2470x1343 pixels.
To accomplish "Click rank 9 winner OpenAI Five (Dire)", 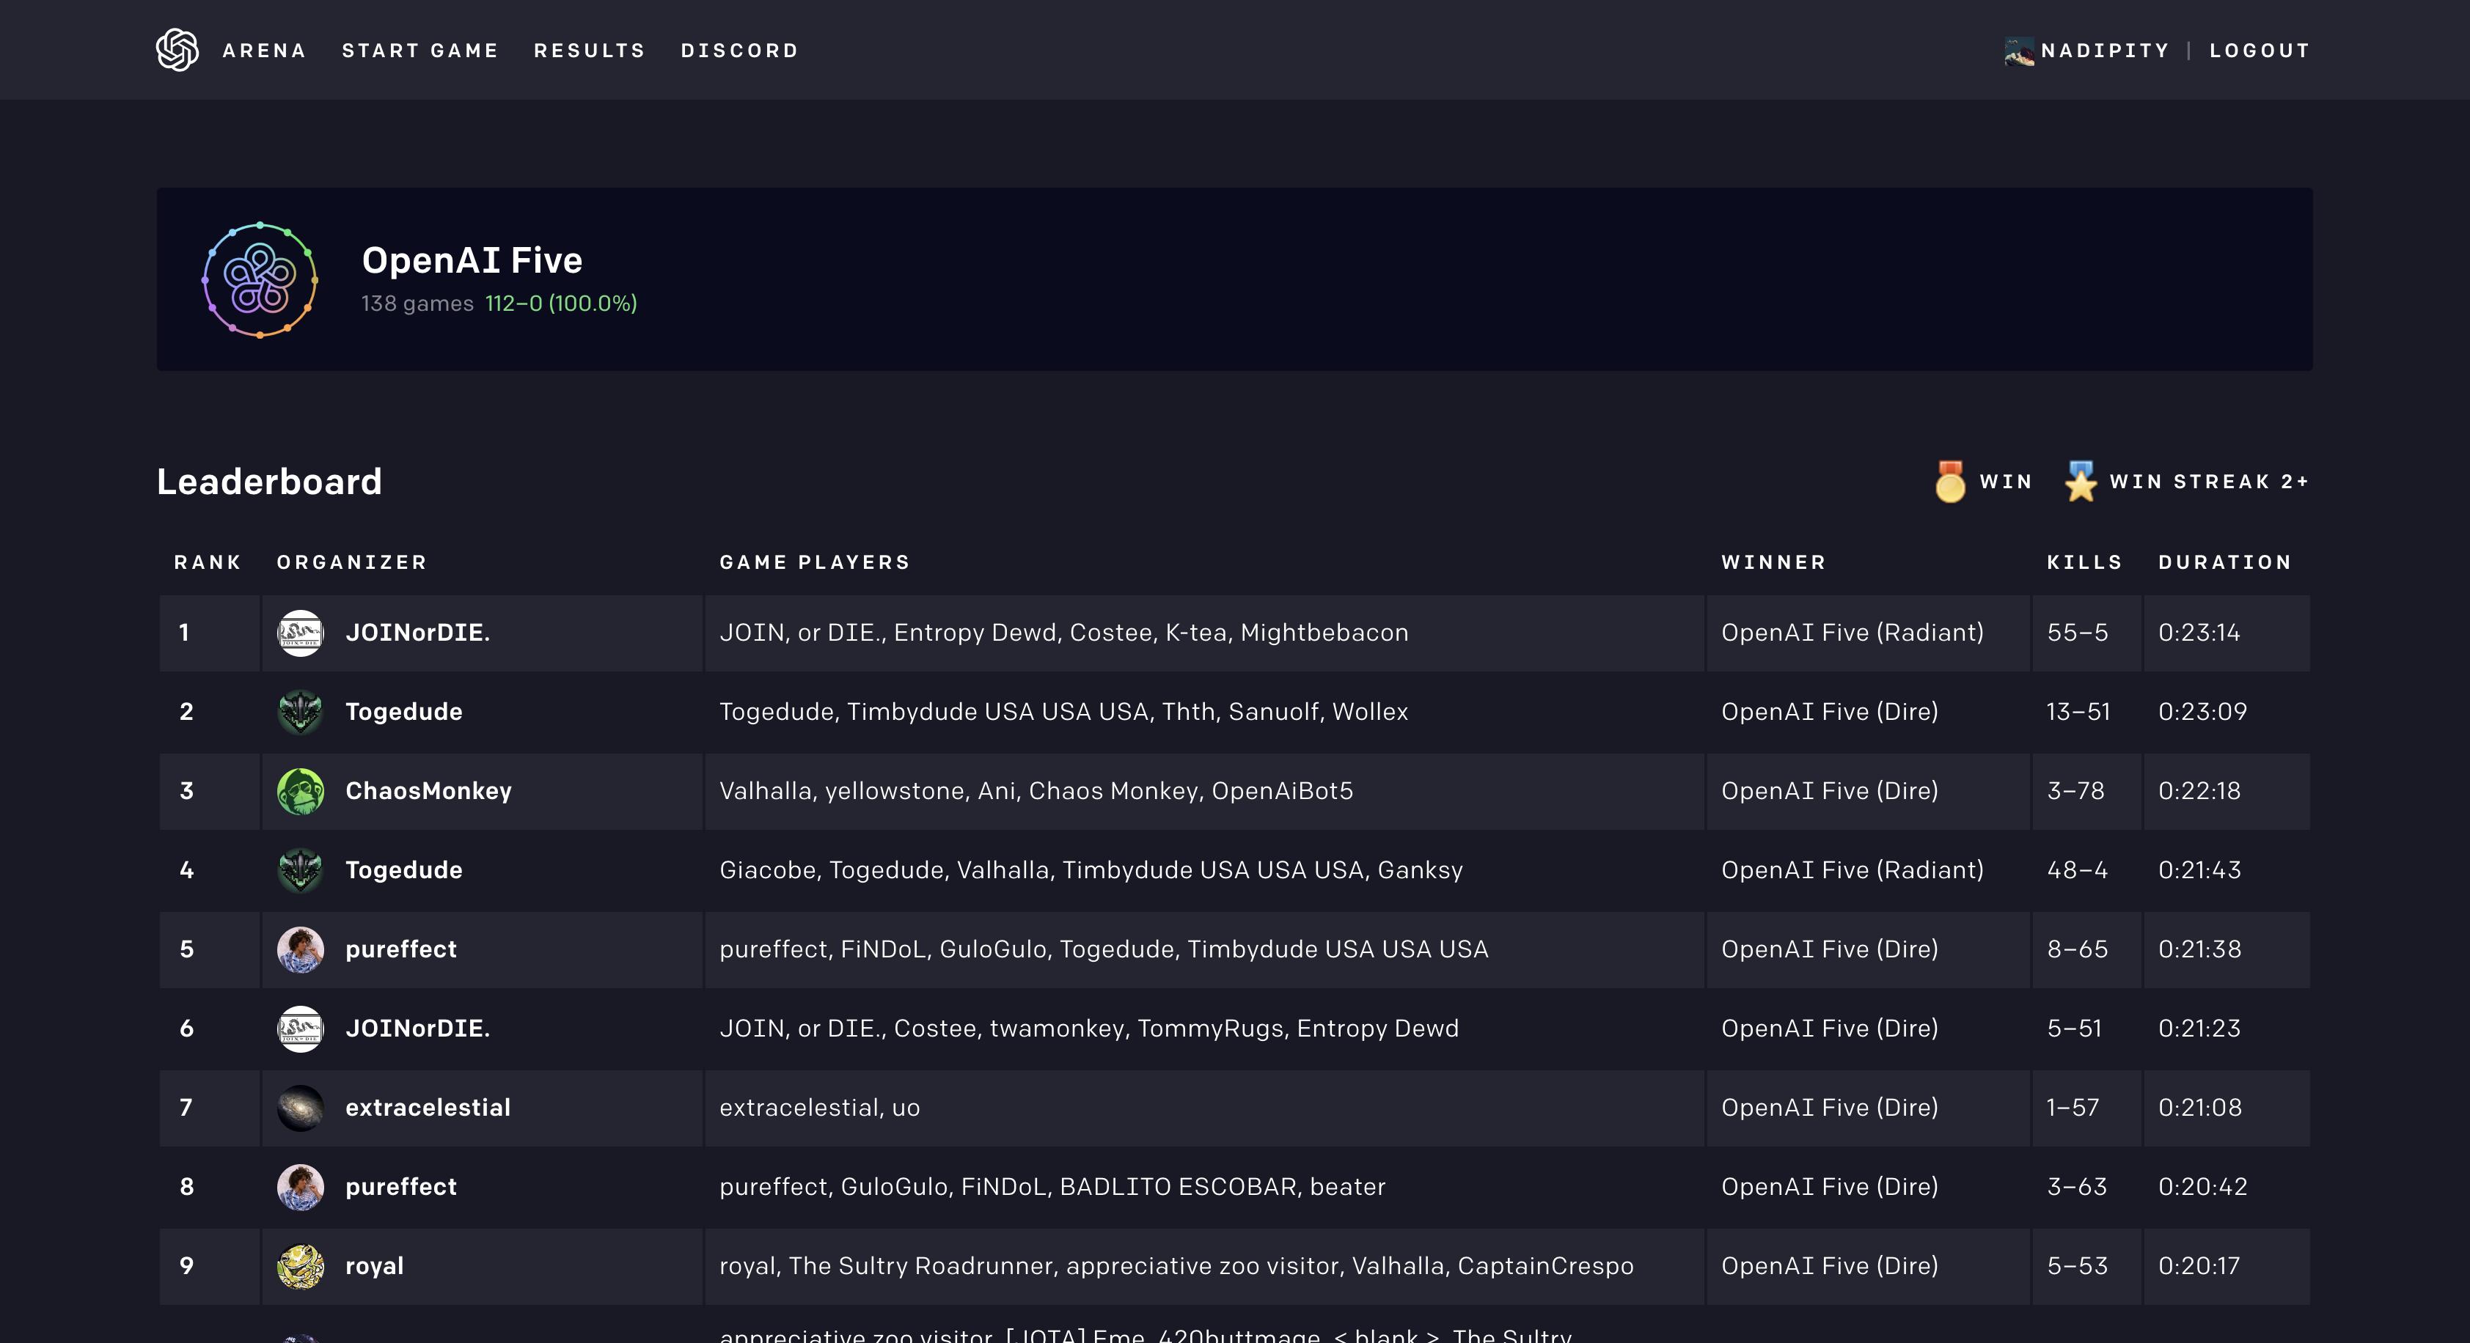I will [x=1830, y=1266].
